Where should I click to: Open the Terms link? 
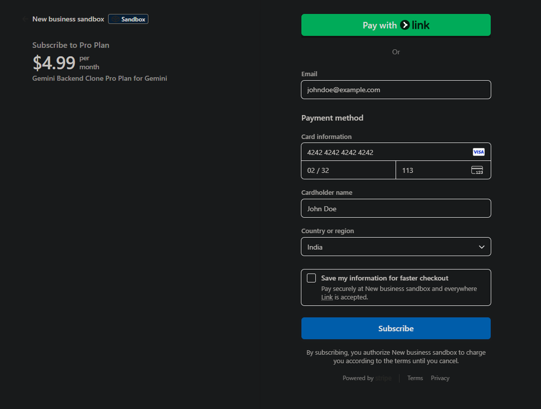click(x=415, y=378)
